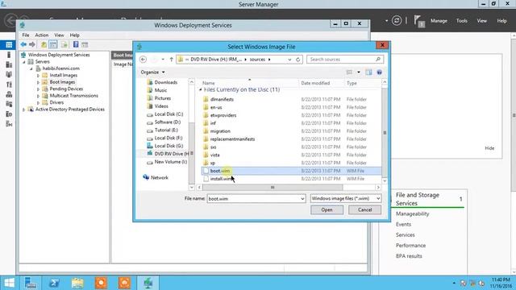The width and height of the screenshot is (516, 290).
Task: Click the WDS toolbar Back arrow
Action: [23, 44]
